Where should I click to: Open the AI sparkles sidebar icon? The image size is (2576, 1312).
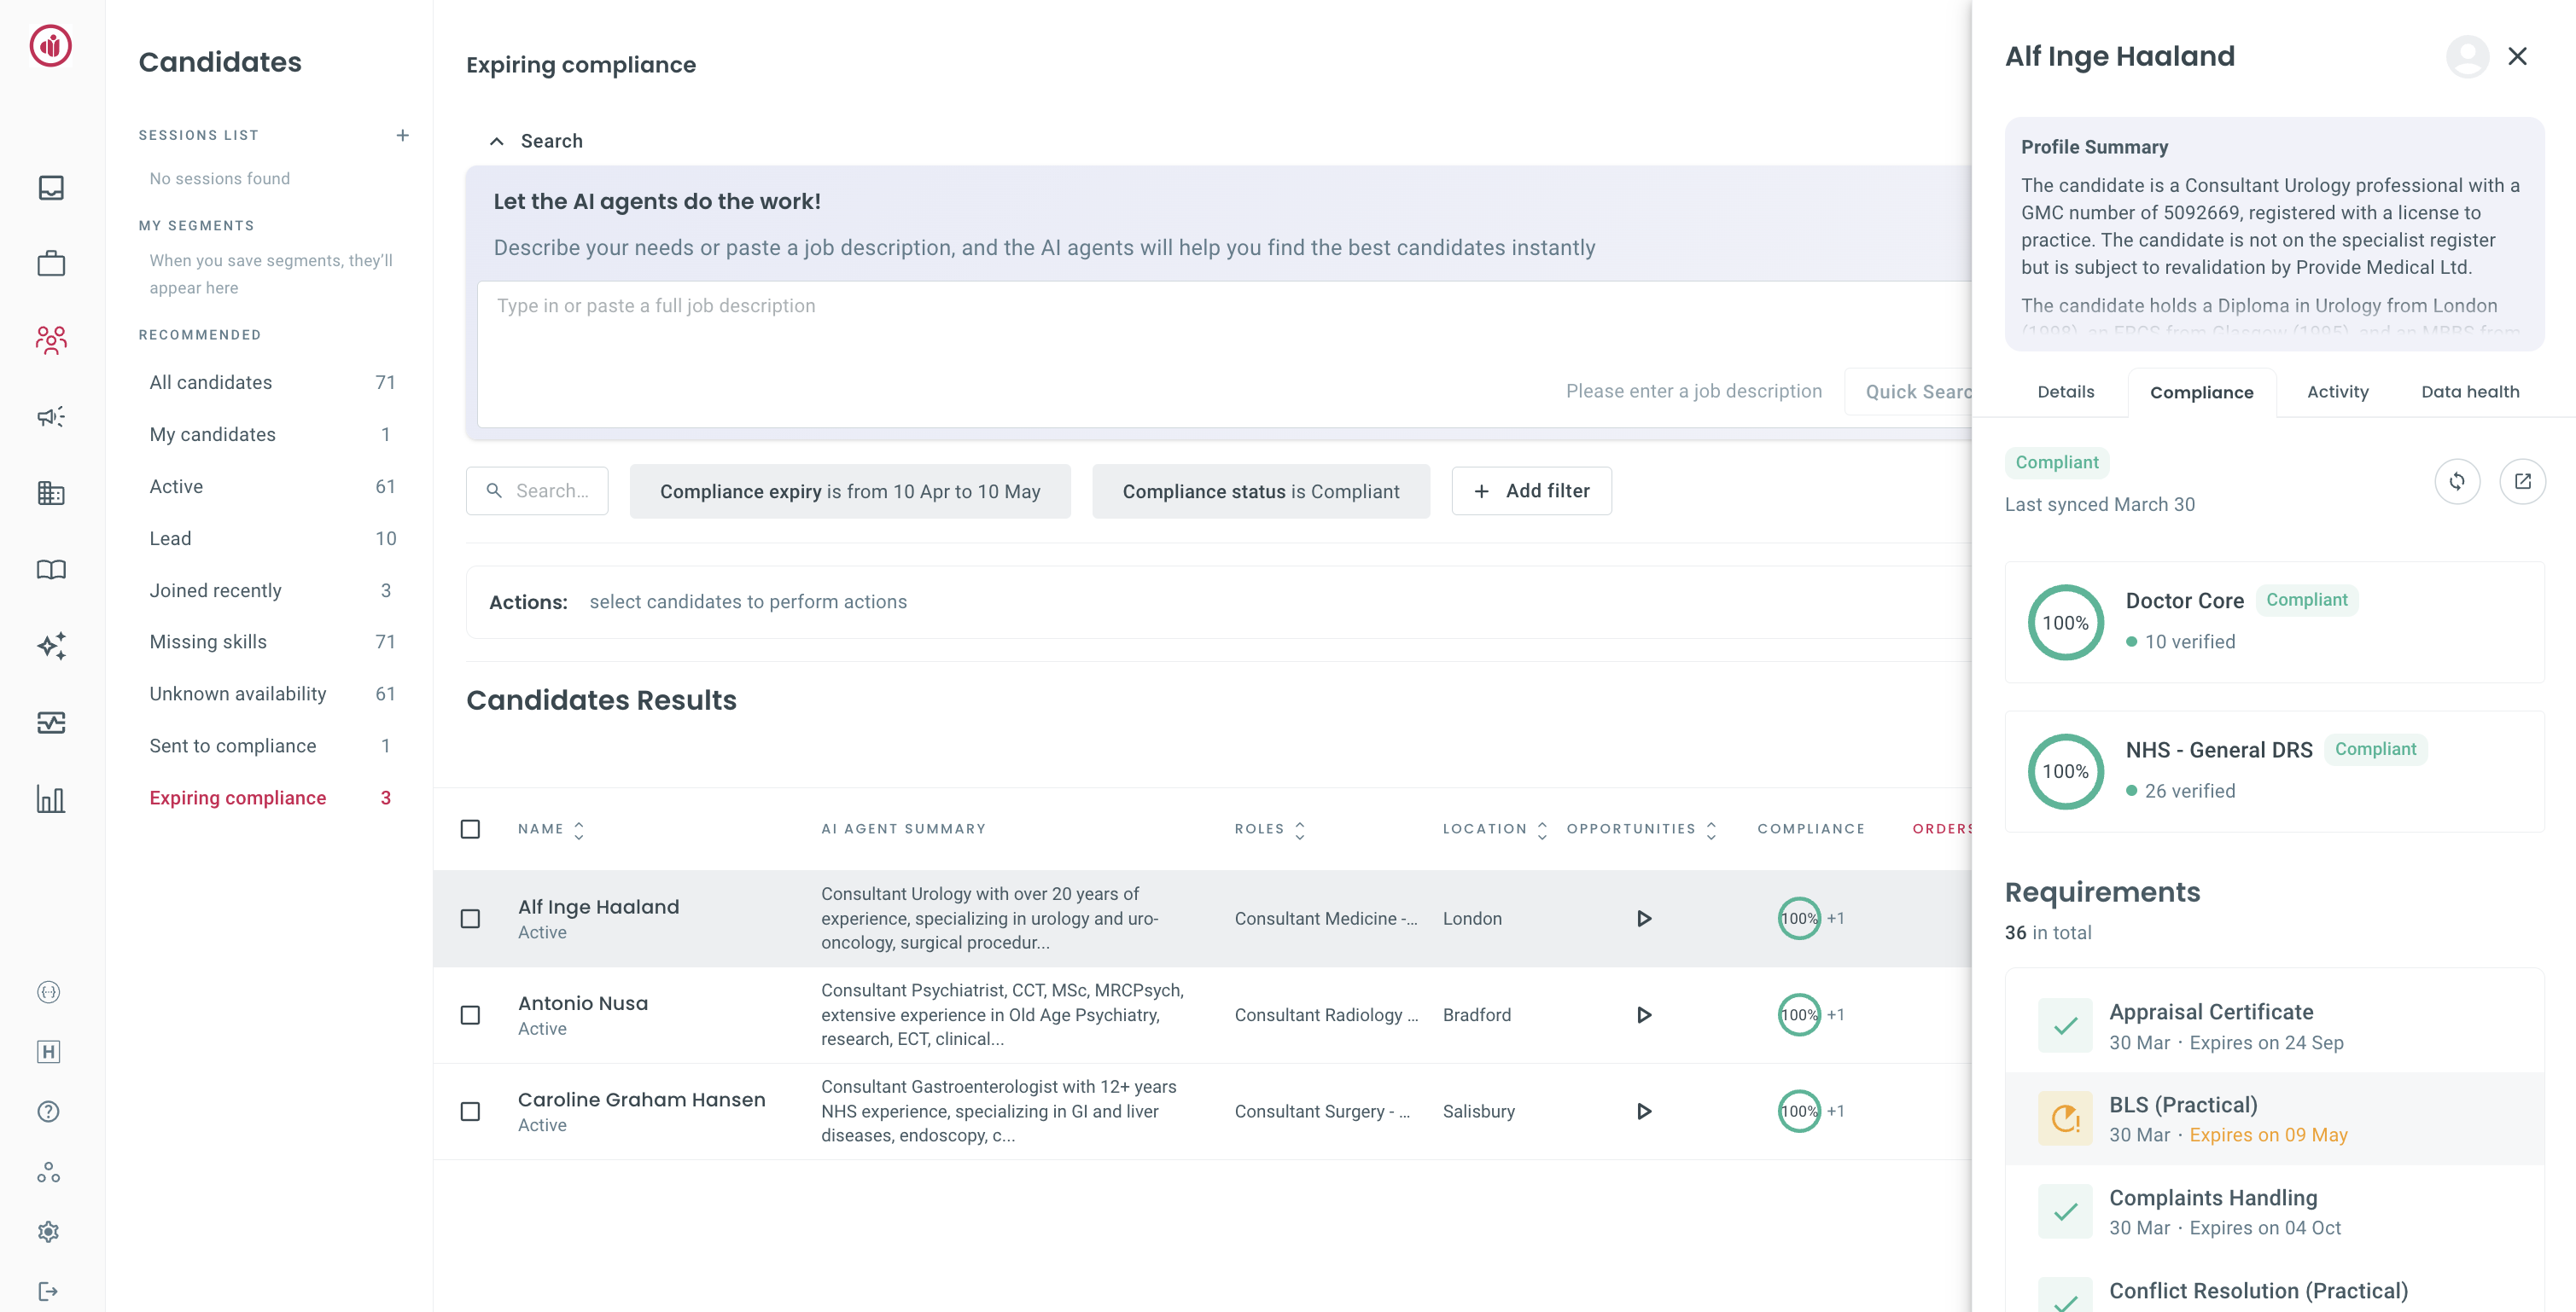tap(51, 646)
